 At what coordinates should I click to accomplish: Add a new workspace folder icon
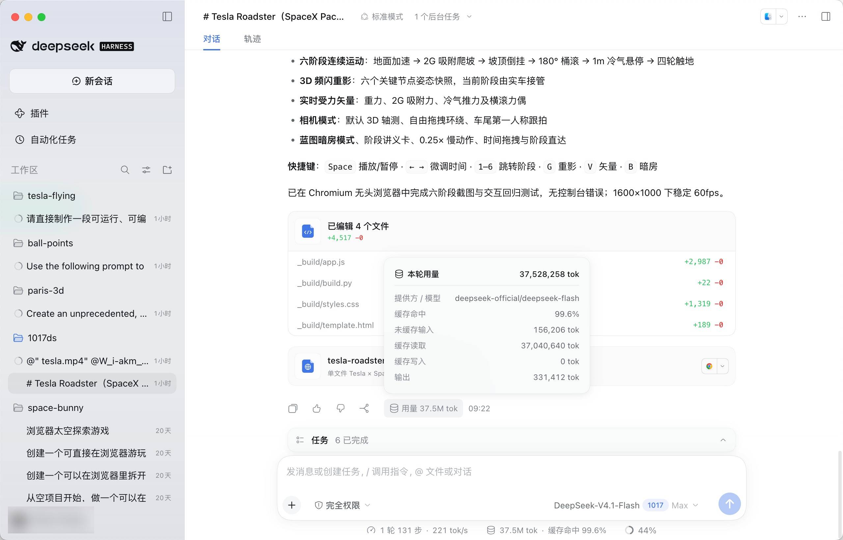[167, 170]
